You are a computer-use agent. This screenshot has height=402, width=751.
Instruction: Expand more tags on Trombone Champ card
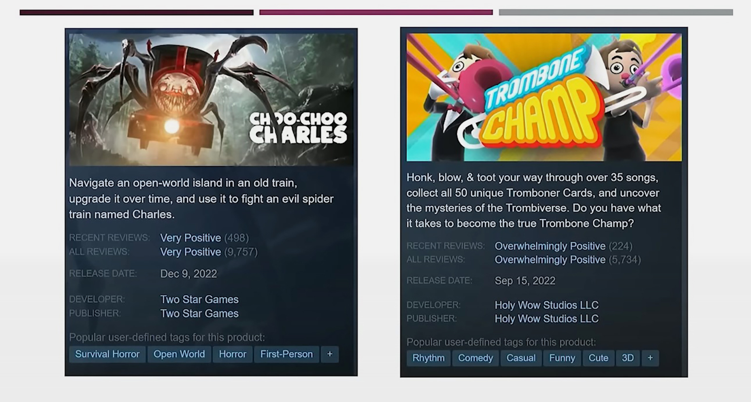(x=650, y=358)
